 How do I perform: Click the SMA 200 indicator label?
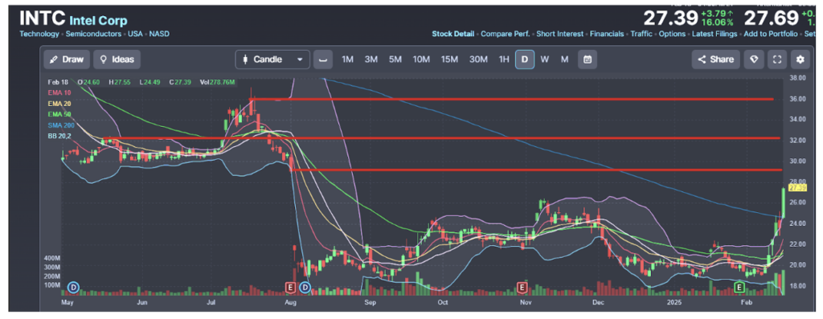click(61, 125)
